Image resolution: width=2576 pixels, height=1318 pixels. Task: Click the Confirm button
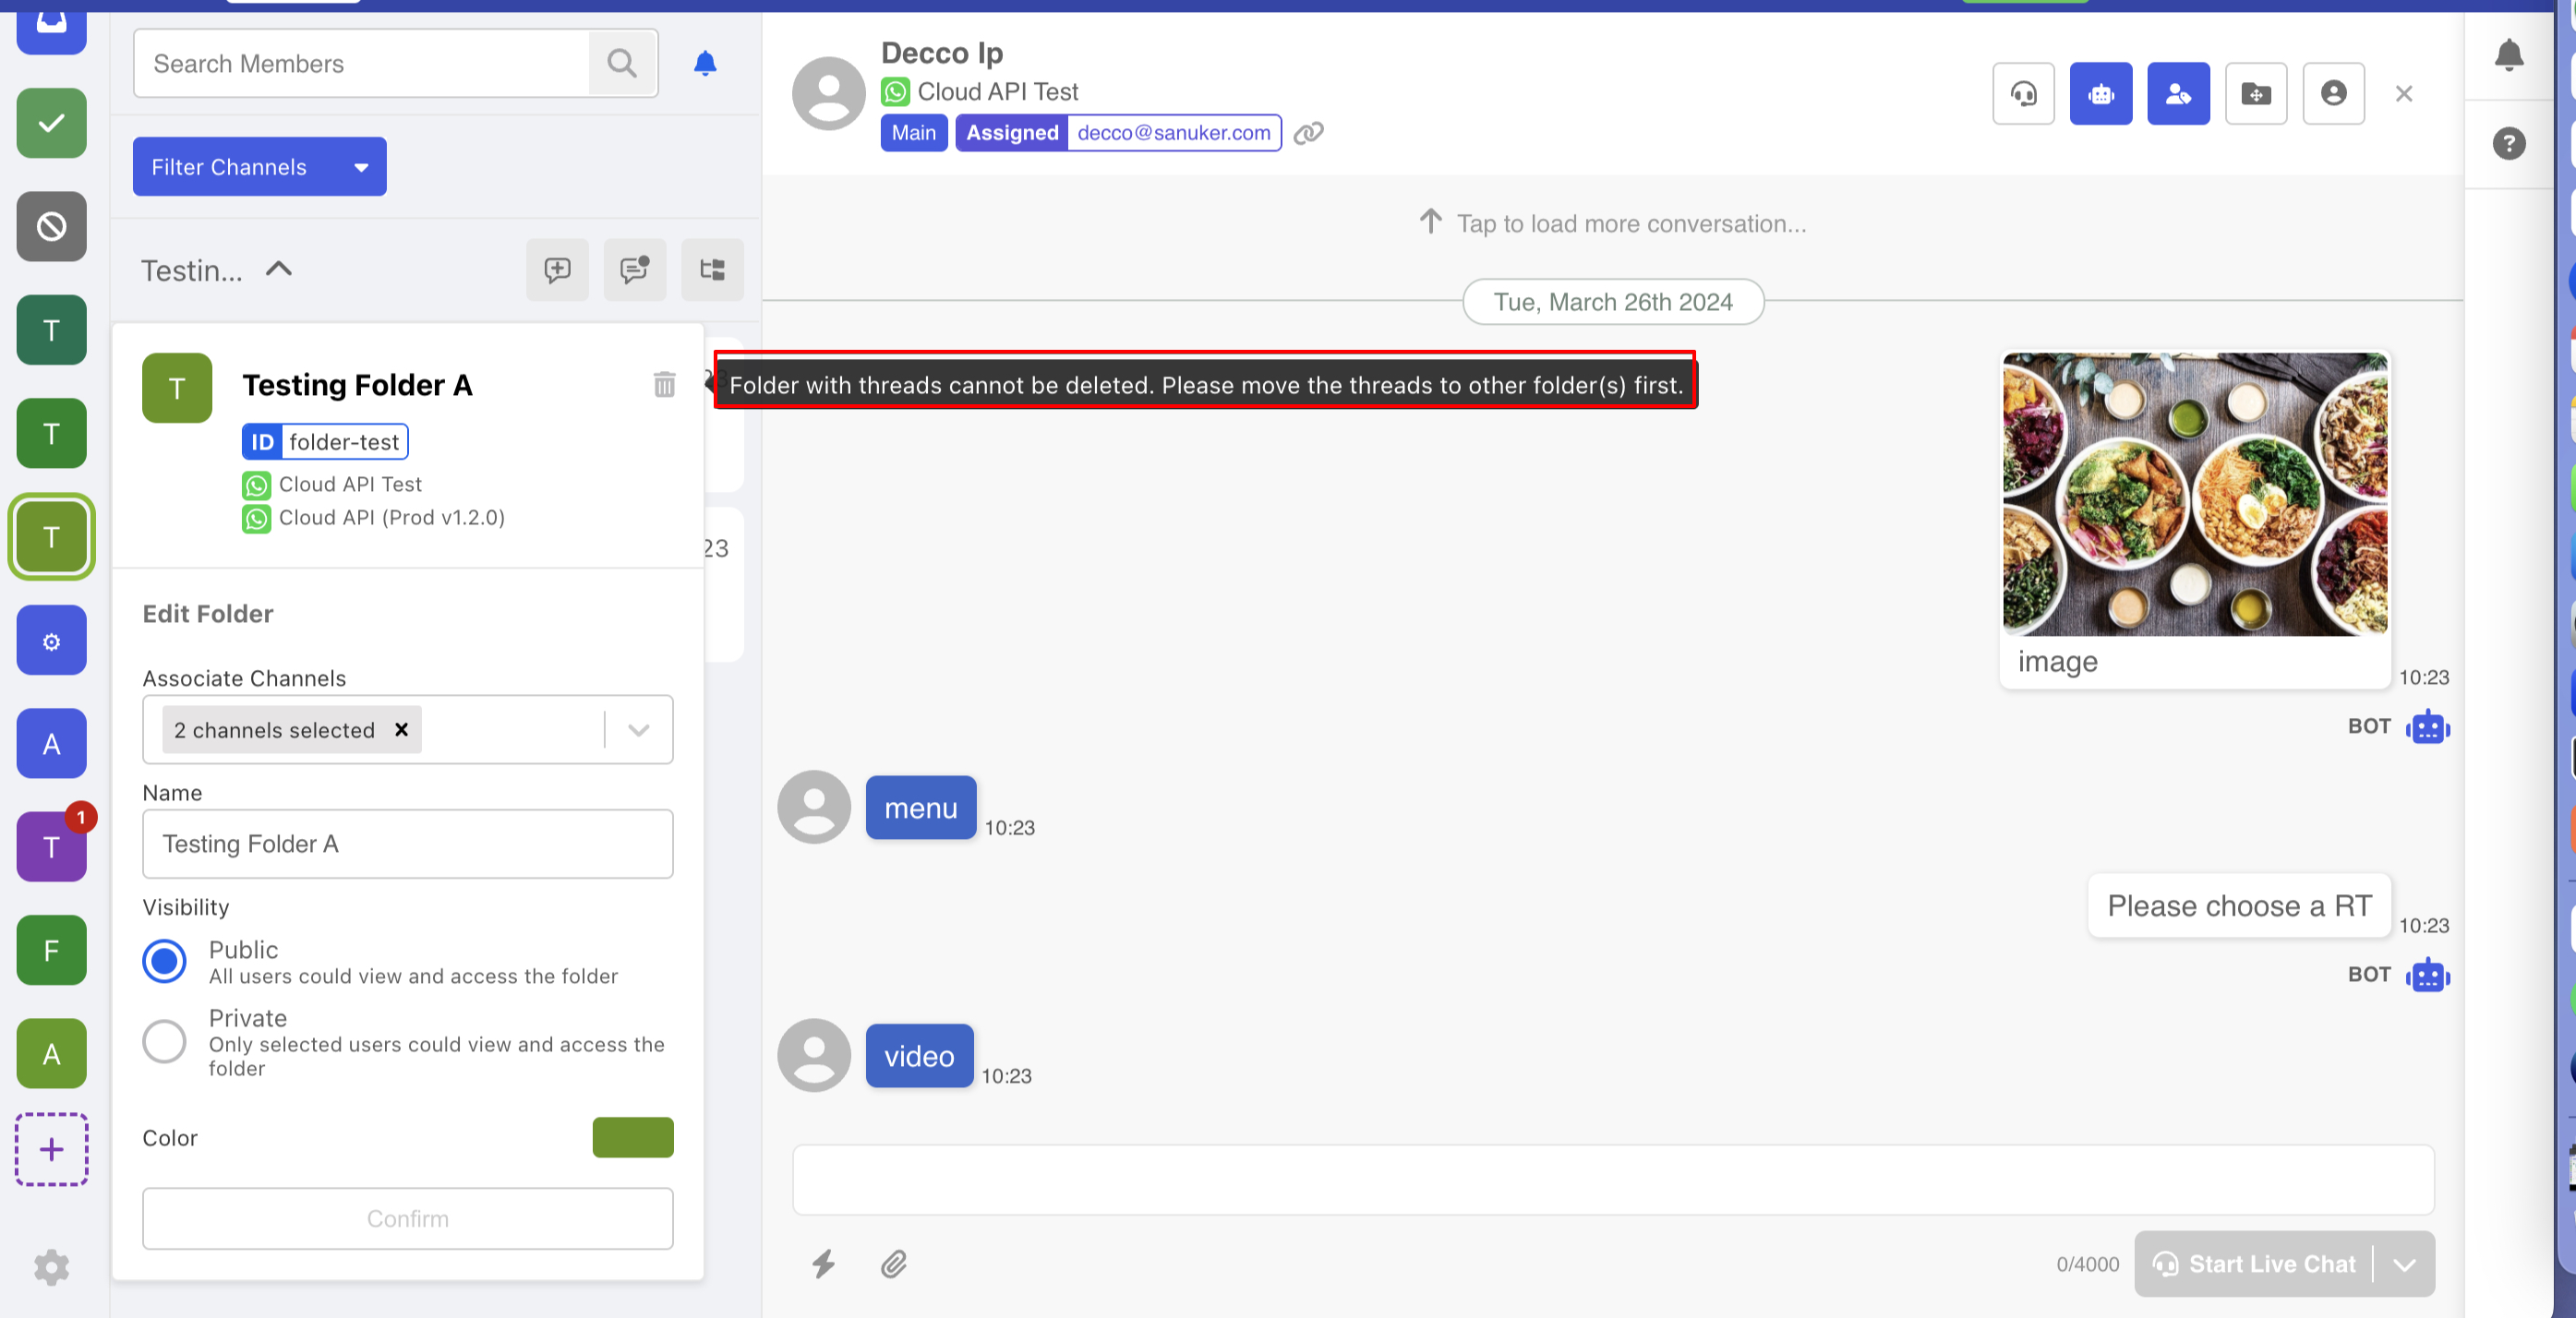pyautogui.click(x=407, y=1218)
